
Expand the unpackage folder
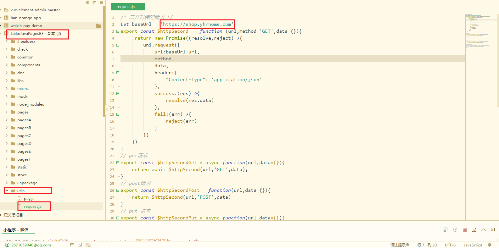pyautogui.click(x=7, y=183)
